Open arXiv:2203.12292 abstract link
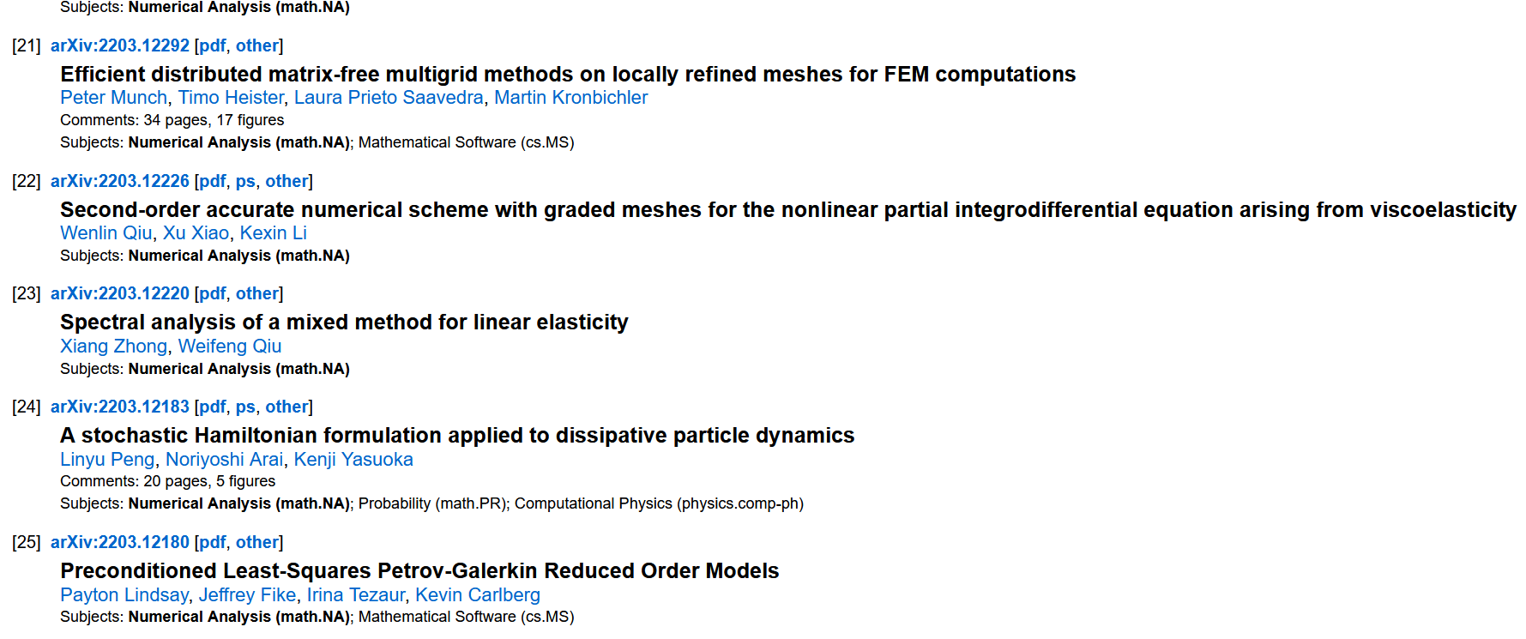 coord(120,45)
